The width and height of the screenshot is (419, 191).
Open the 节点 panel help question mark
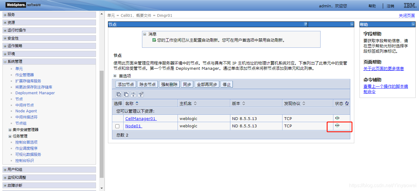pyautogui.click(x=306, y=24)
